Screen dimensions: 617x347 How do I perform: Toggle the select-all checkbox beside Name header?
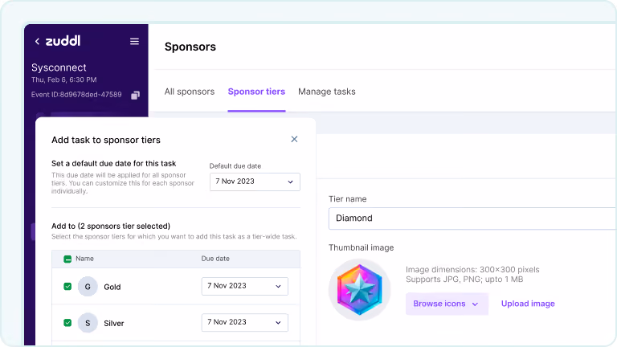point(67,259)
